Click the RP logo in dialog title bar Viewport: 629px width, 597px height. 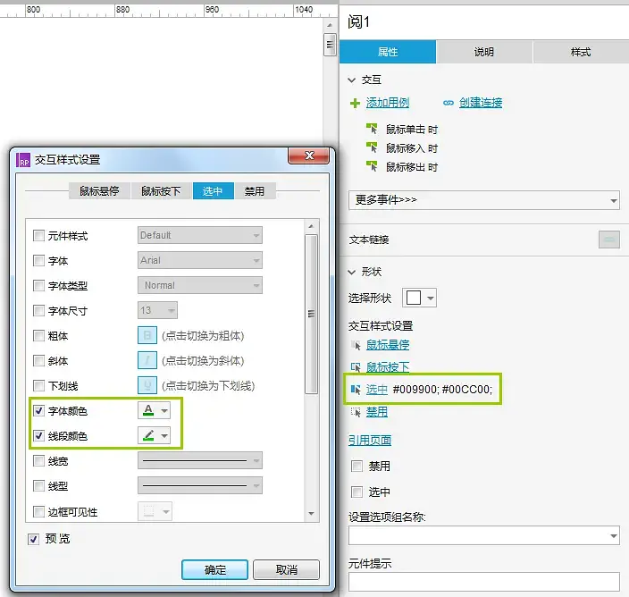(x=23, y=160)
